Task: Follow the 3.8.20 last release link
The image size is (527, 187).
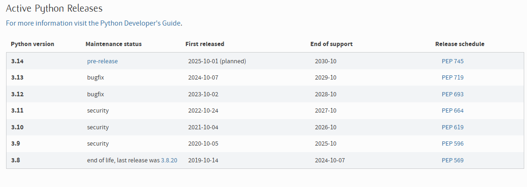Action: (169, 160)
